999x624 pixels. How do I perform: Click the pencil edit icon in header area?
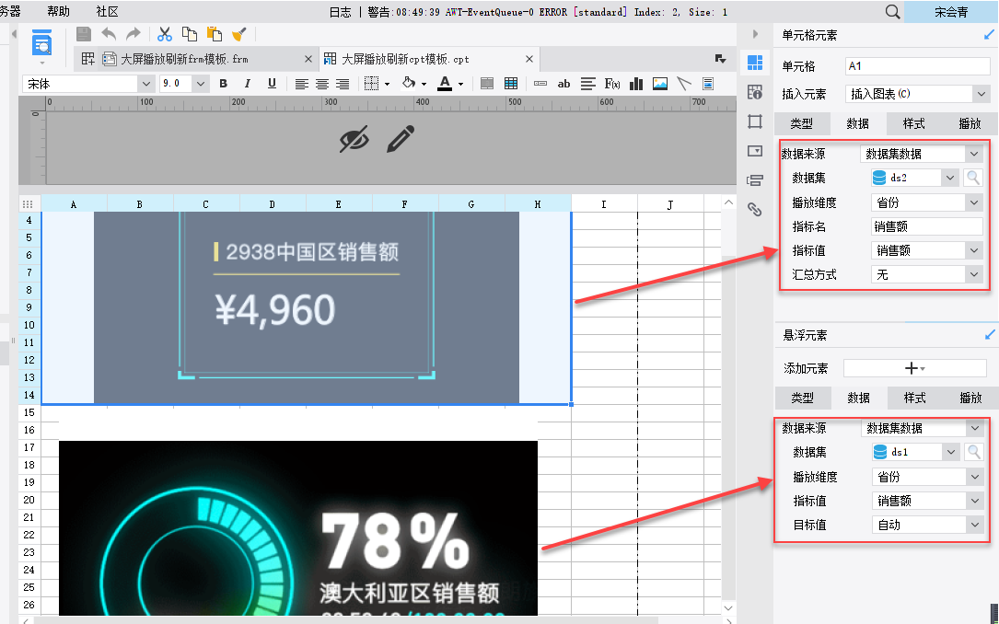(x=401, y=139)
